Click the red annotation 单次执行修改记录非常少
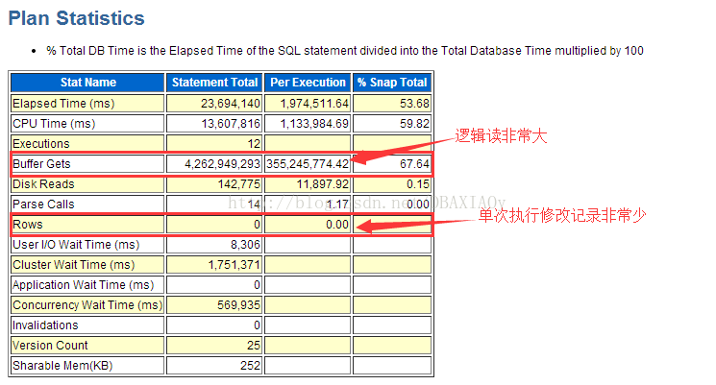This screenshot has height=385, width=716. [562, 215]
